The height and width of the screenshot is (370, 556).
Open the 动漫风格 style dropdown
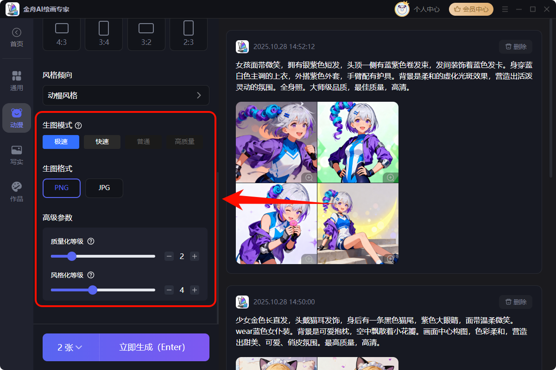tap(126, 95)
